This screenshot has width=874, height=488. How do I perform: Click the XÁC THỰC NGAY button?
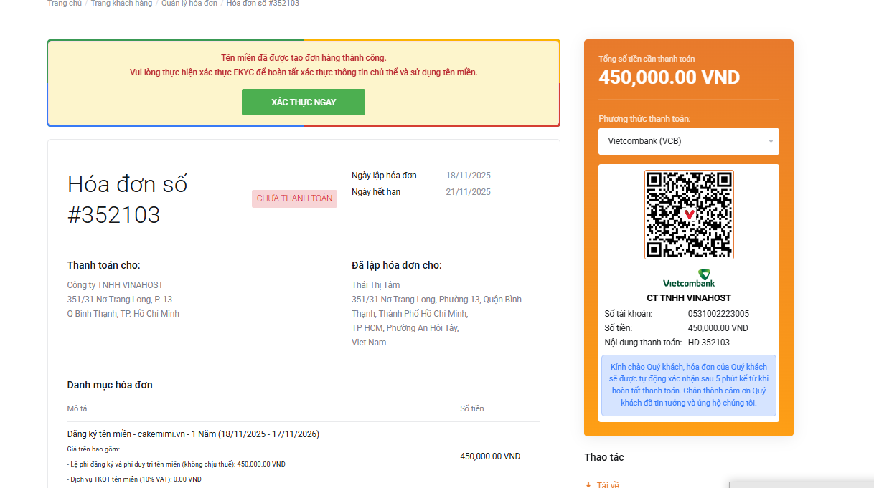click(x=303, y=102)
